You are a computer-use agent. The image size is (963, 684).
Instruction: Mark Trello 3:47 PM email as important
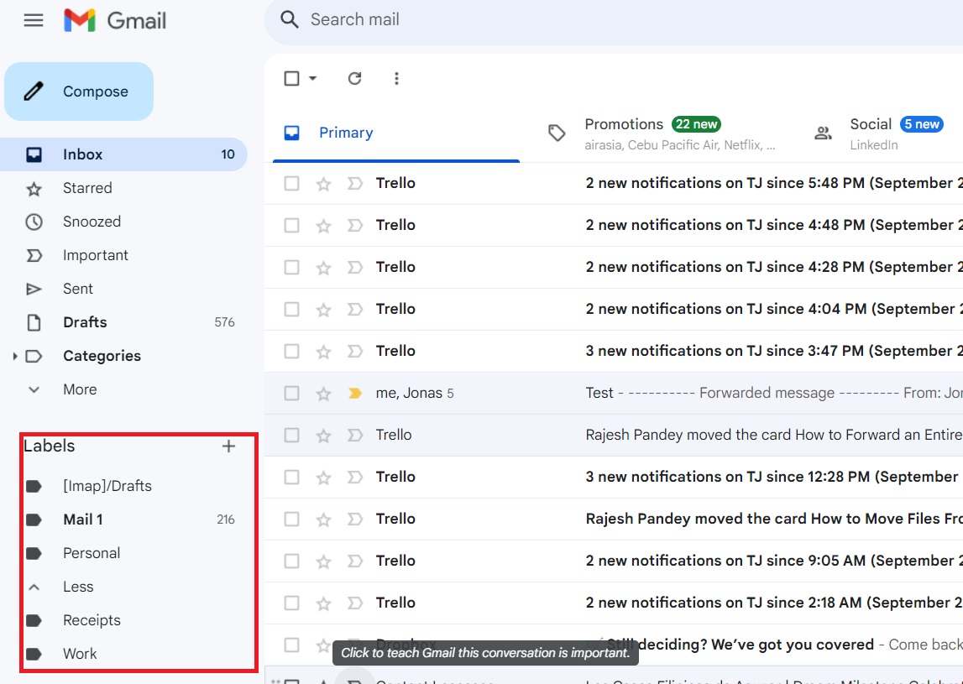[355, 351]
